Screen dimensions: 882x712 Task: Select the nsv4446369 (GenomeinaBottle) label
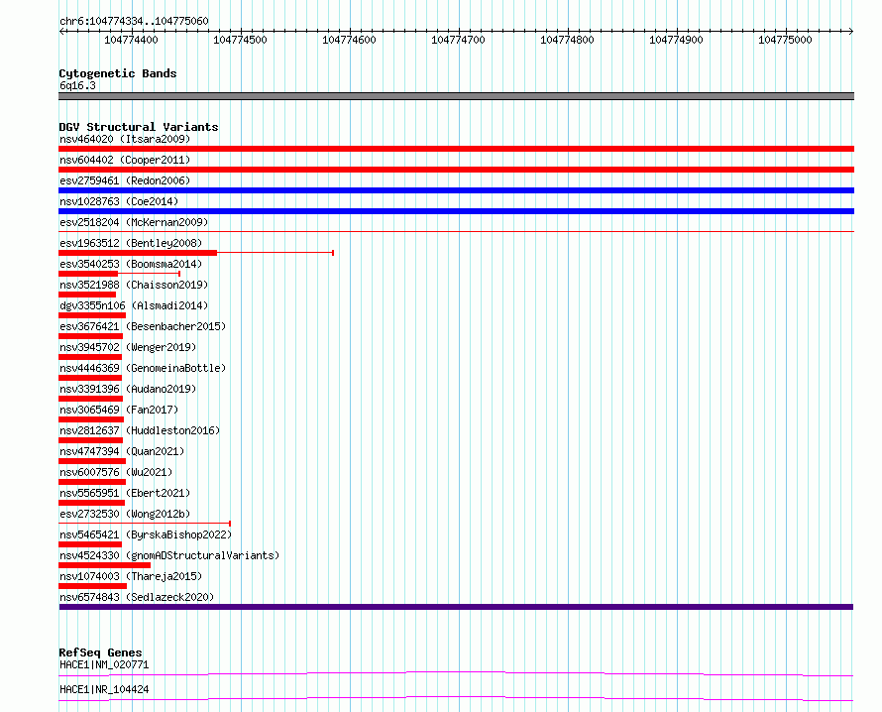[x=143, y=368]
